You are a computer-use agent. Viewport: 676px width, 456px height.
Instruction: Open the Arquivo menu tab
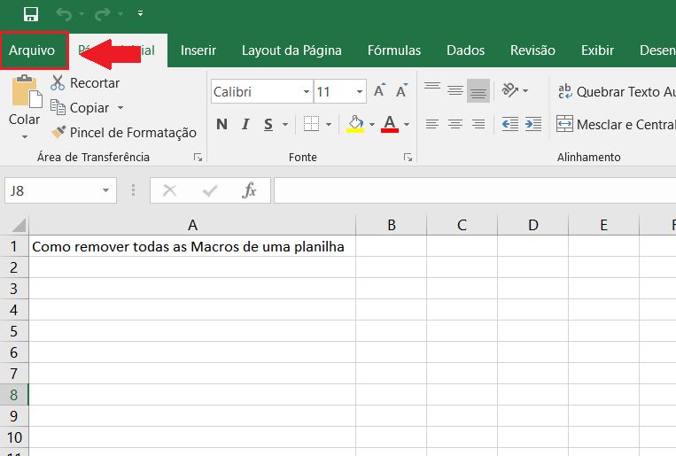(33, 50)
